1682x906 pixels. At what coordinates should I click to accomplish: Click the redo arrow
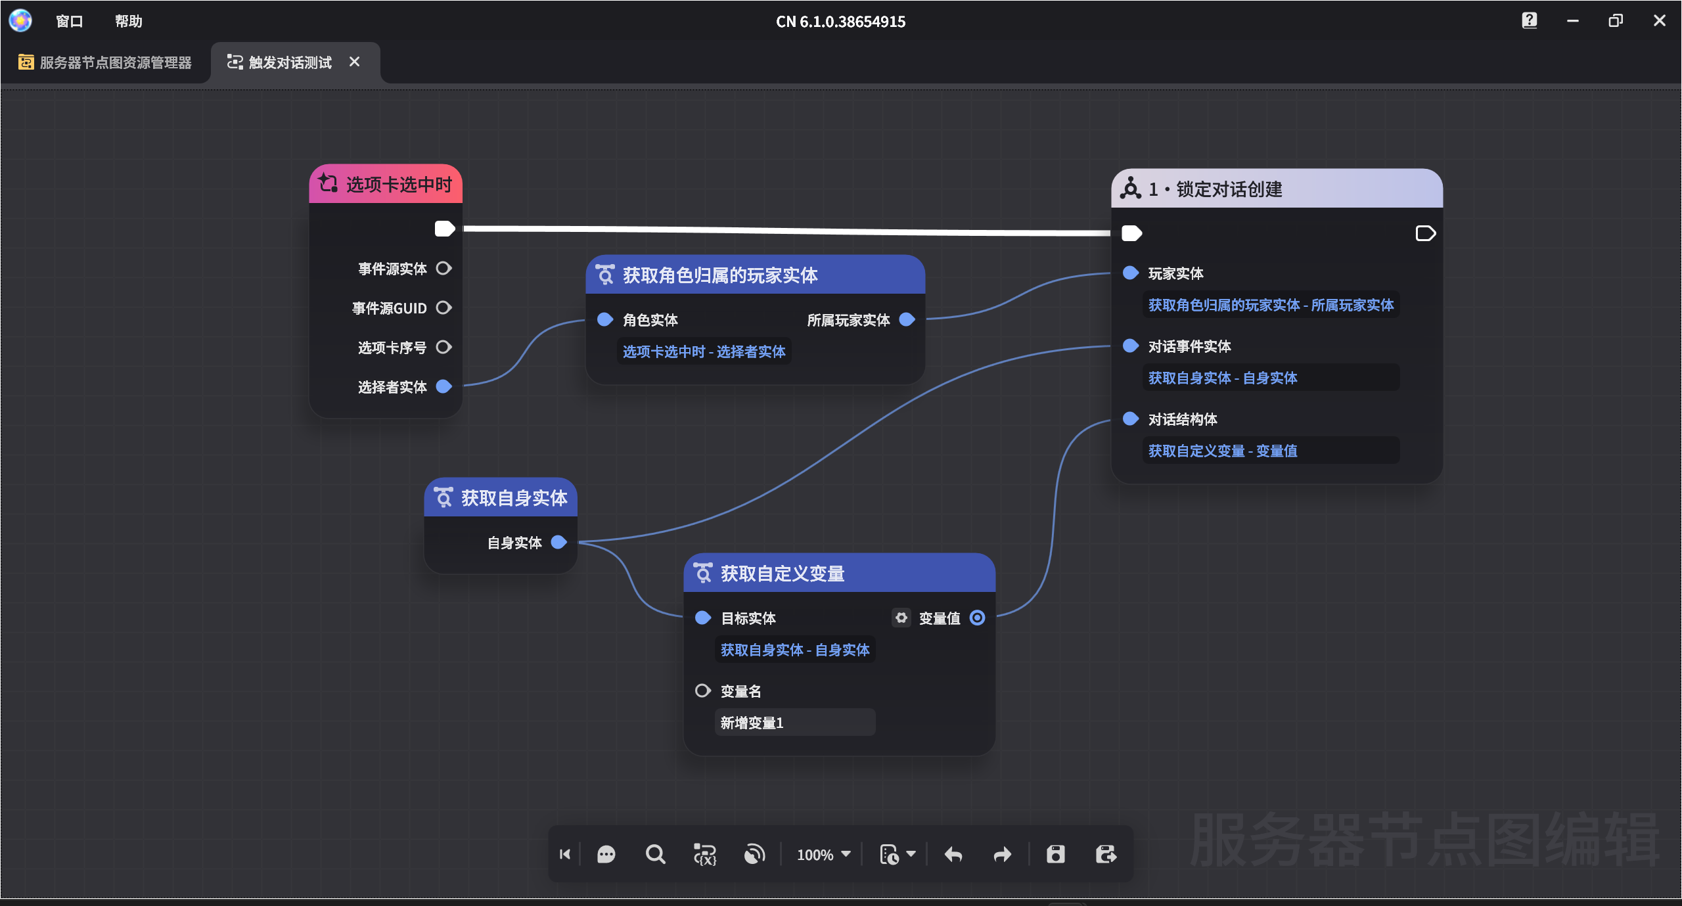pos(1003,854)
